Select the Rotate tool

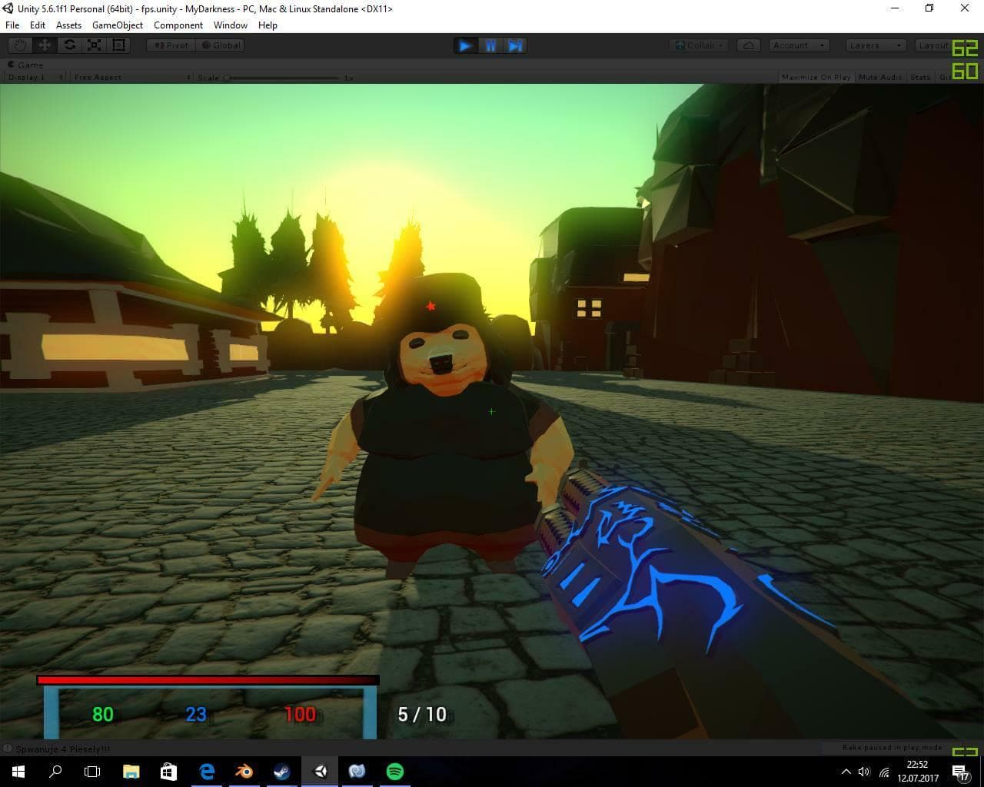(69, 45)
